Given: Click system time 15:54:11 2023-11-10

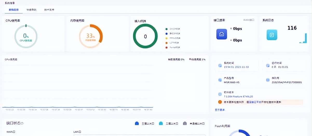Looking at the screenshot, I should pos(236,67).
